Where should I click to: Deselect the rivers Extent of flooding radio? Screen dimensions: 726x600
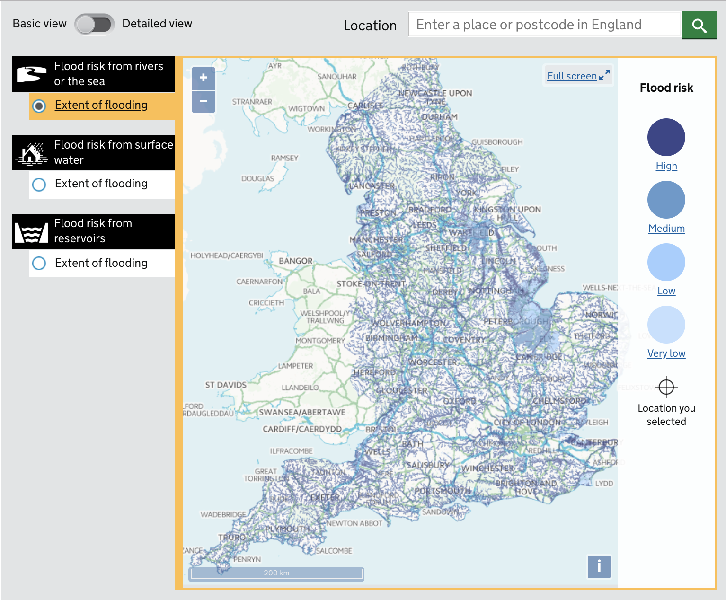39,106
